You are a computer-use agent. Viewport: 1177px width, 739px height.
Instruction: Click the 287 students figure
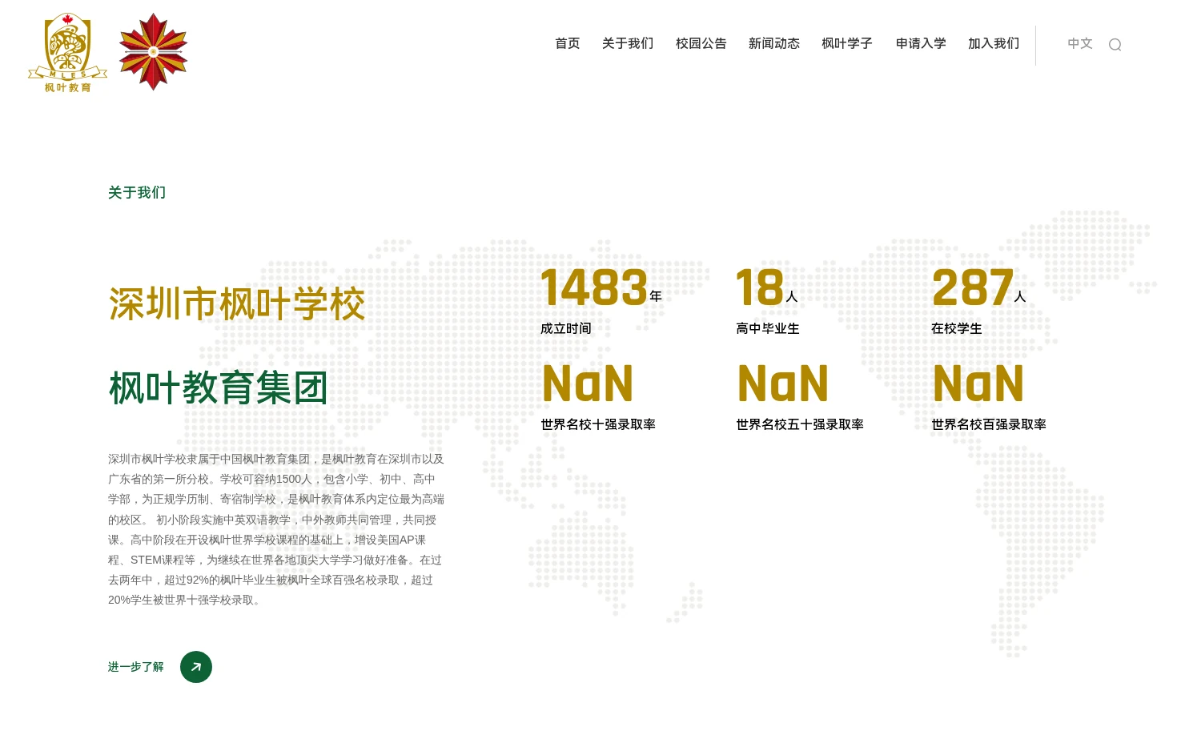coord(973,287)
